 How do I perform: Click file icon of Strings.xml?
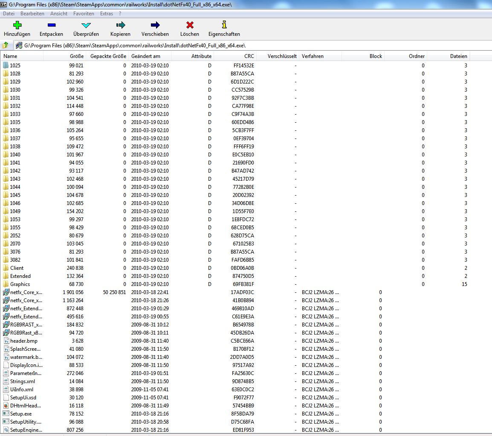(x=6, y=381)
